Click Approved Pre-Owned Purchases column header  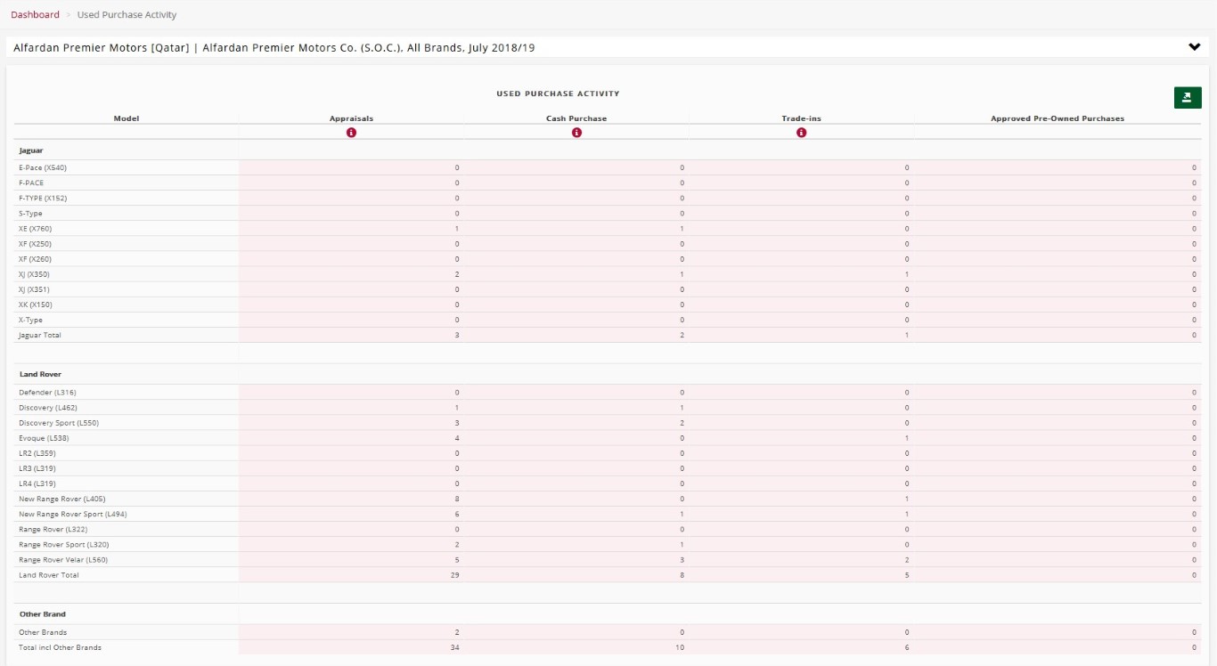pyautogui.click(x=1057, y=118)
